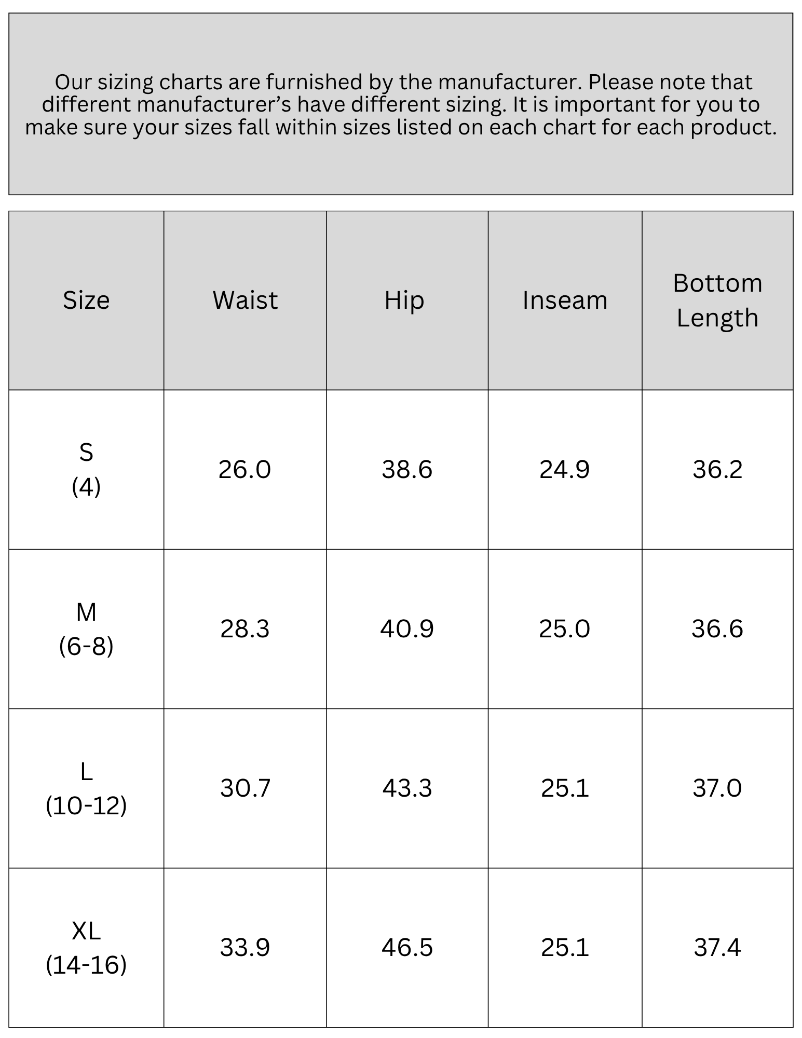Click waist value 30.7

[x=245, y=788]
